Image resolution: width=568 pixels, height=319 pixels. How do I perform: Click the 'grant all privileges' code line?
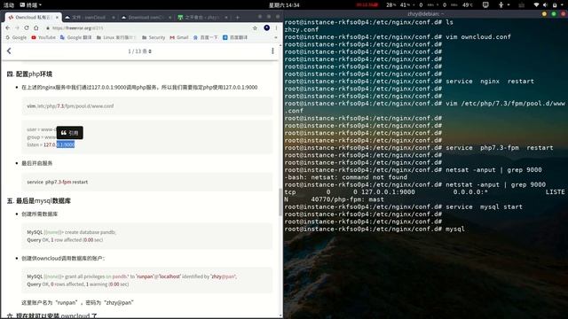132,276
